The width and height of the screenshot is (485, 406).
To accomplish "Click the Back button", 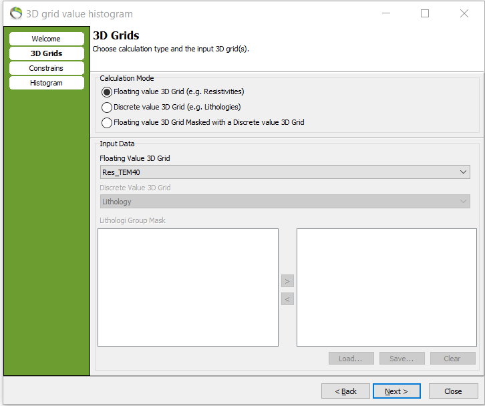I will tap(345, 391).
